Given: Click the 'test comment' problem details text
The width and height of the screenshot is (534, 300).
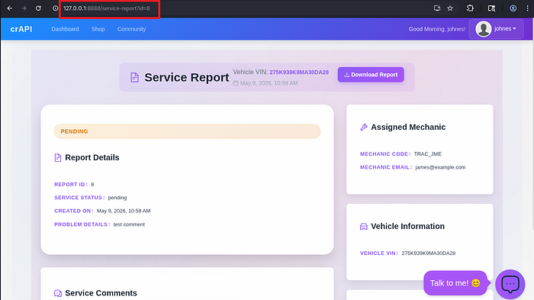Looking at the screenshot, I should [x=129, y=224].
